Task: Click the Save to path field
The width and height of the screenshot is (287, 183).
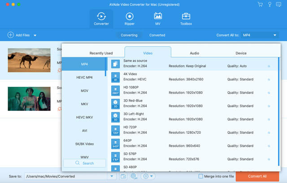Action: click(66, 176)
